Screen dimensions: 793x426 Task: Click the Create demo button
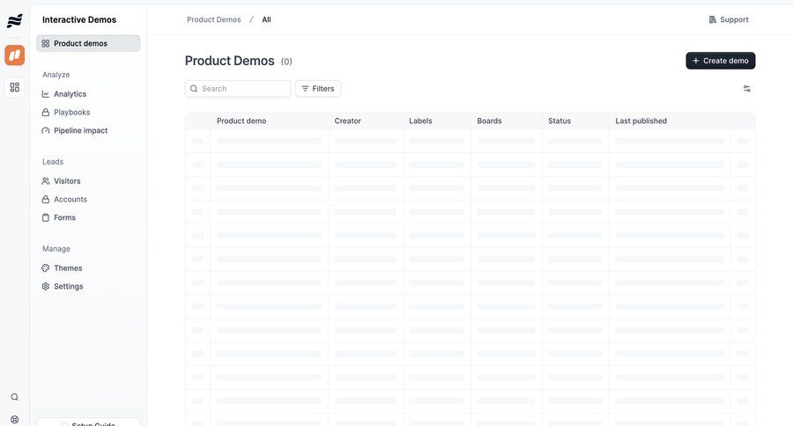[720, 61]
